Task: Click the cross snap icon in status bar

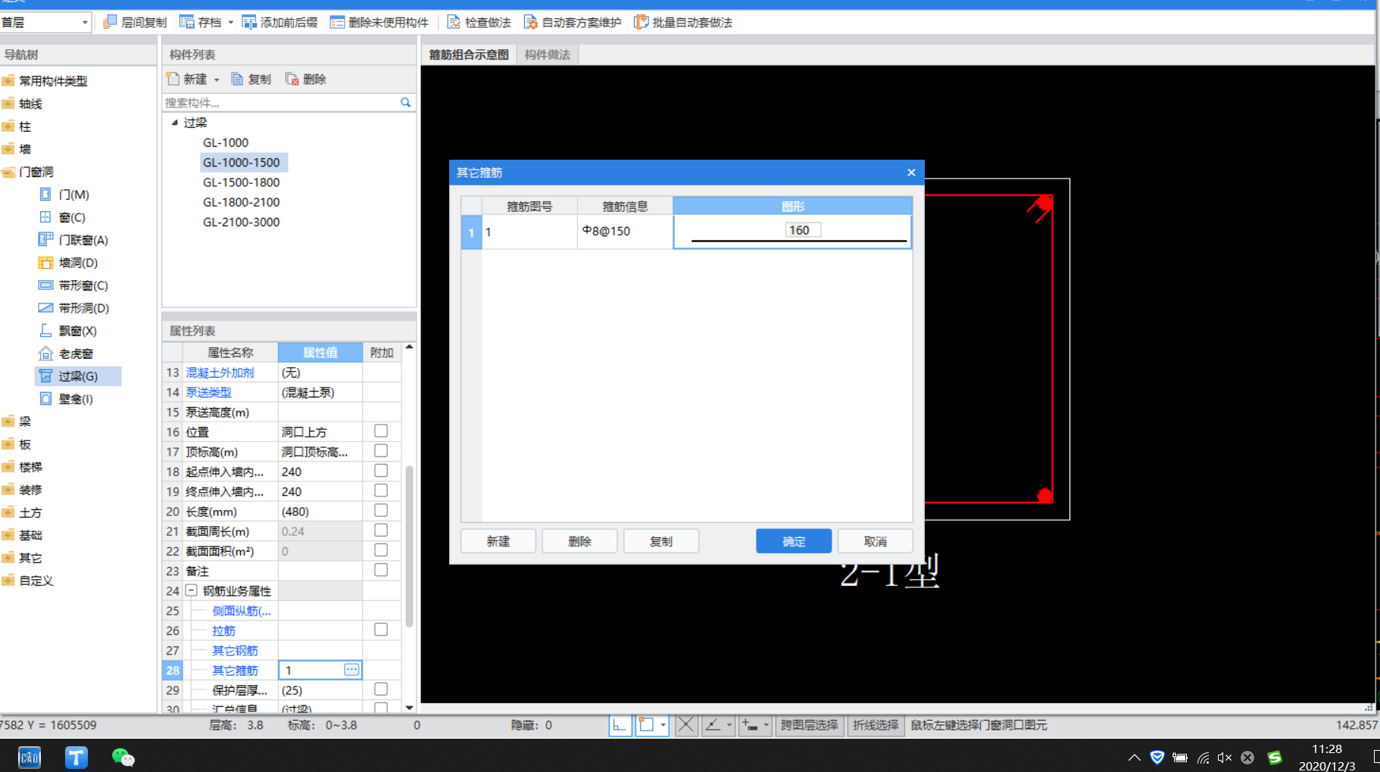Action: click(x=685, y=725)
